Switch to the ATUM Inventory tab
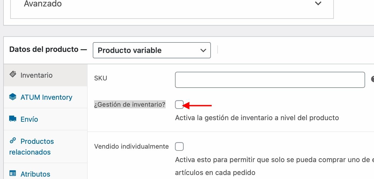 [x=46, y=97]
